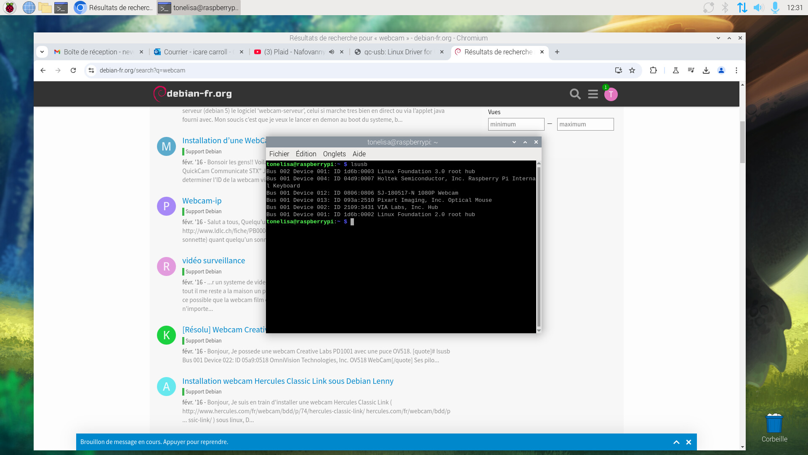Open a new Chromium tab

pyautogui.click(x=557, y=52)
